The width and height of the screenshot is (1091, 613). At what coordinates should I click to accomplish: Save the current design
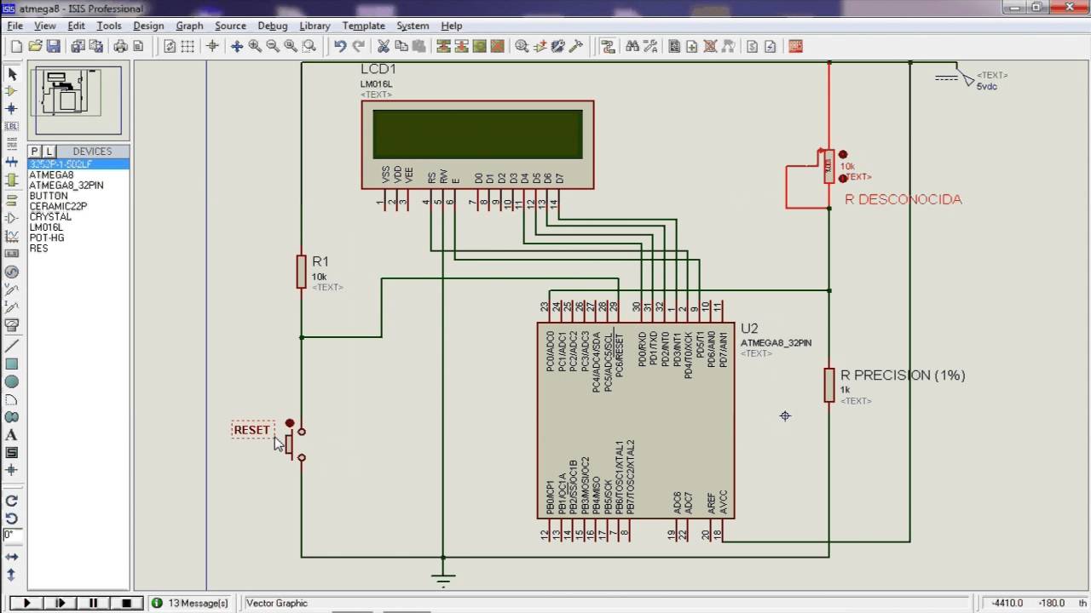[53, 46]
